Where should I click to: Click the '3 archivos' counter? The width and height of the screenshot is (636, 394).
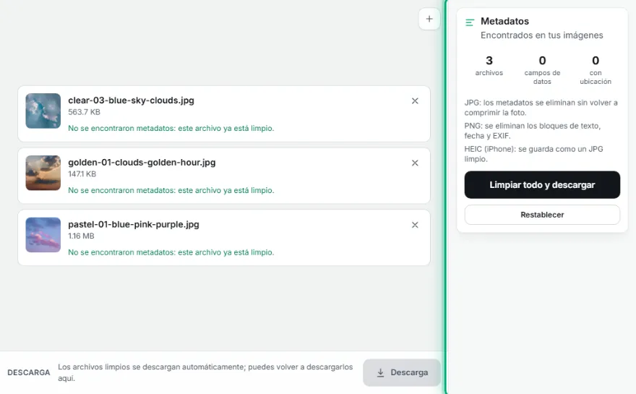pos(489,66)
